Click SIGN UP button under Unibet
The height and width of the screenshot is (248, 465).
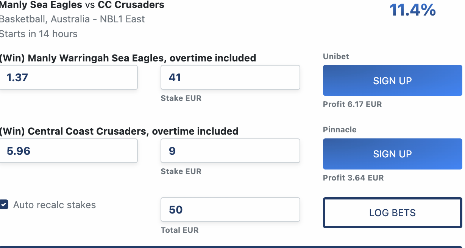point(392,81)
